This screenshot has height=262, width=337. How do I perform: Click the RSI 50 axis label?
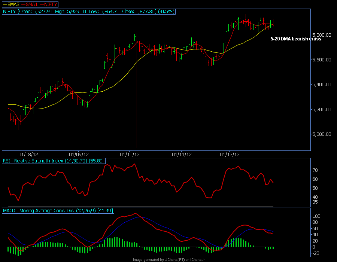315,188
